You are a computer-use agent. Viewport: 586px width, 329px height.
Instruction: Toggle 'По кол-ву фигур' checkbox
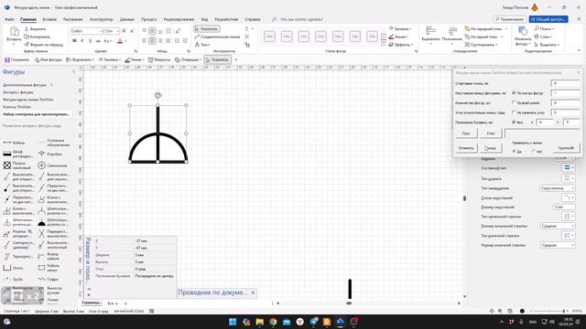pyautogui.click(x=514, y=93)
